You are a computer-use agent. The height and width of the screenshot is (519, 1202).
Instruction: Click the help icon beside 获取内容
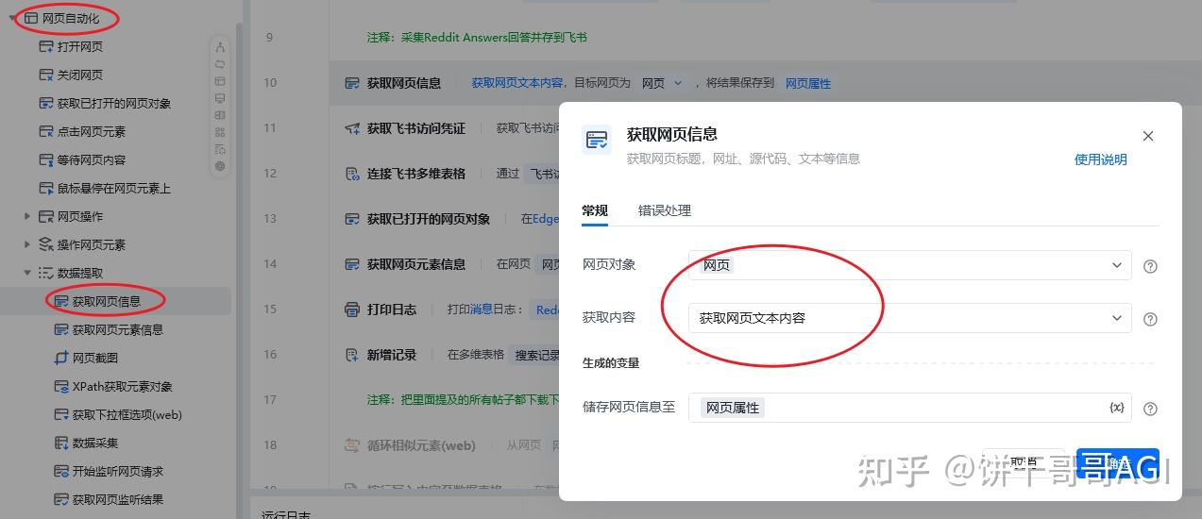point(1150,319)
